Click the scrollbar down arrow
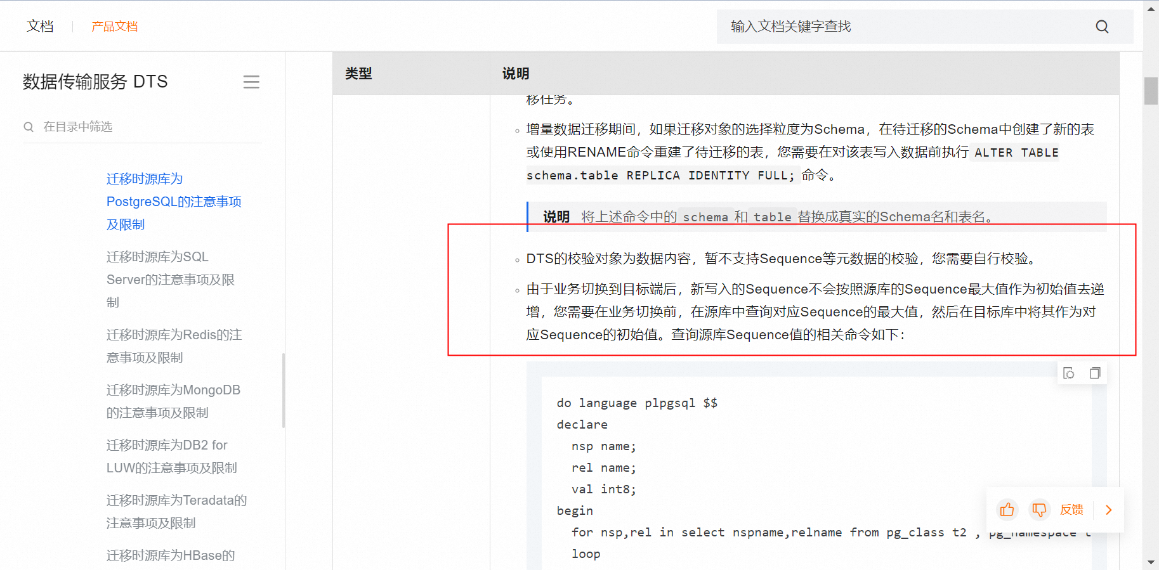This screenshot has width=1159, height=570. 1151,562
